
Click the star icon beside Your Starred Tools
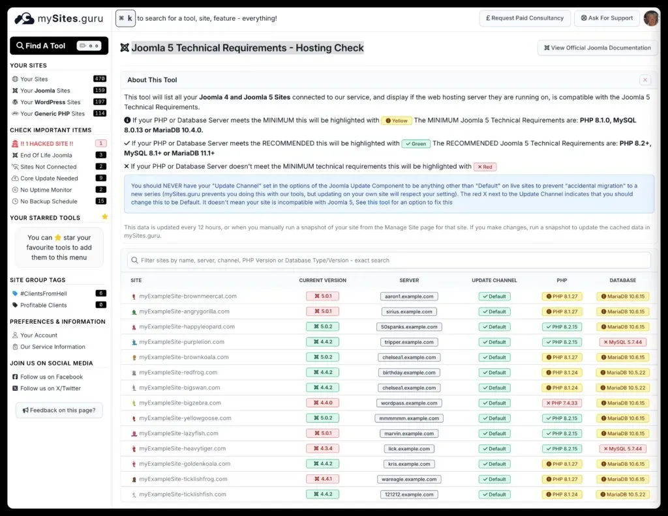(x=105, y=217)
